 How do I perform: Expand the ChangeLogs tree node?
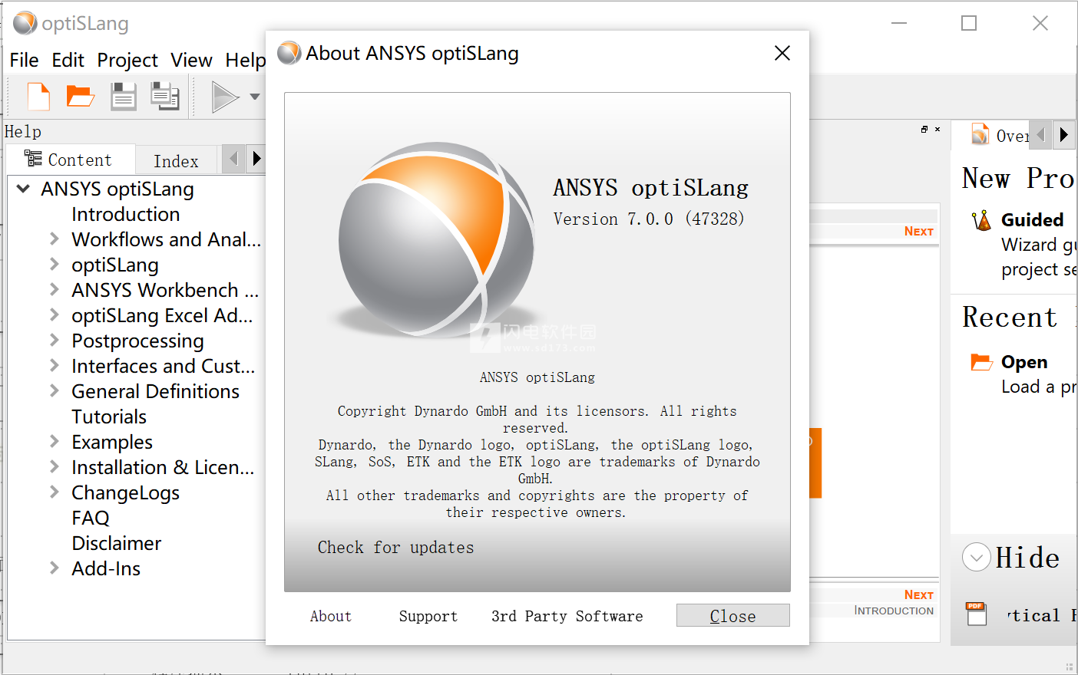click(x=54, y=492)
